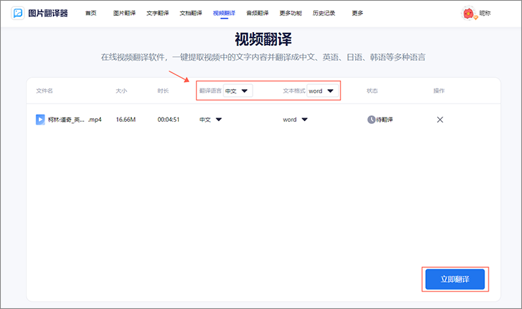Switch to the 文档翻译 tab

click(x=191, y=13)
